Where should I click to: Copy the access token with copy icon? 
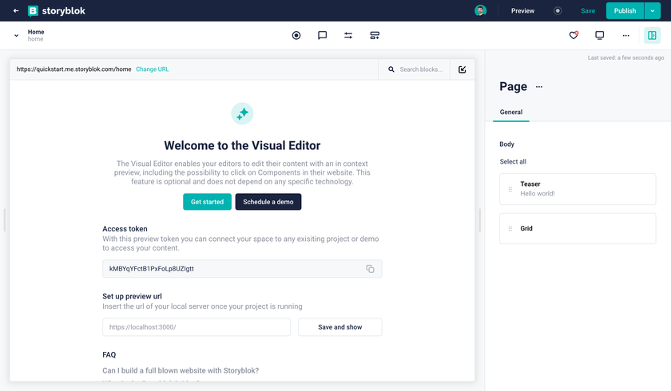370,269
